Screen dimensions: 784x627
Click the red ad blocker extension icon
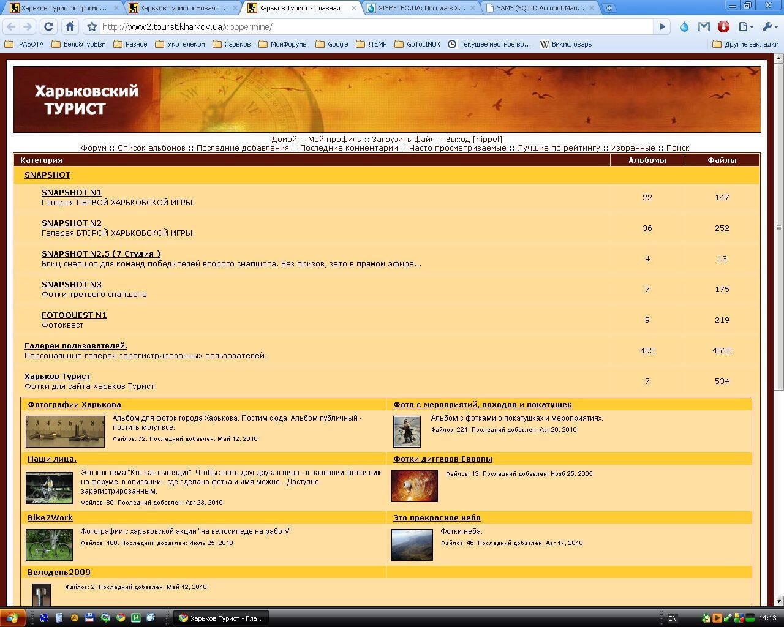724,27
